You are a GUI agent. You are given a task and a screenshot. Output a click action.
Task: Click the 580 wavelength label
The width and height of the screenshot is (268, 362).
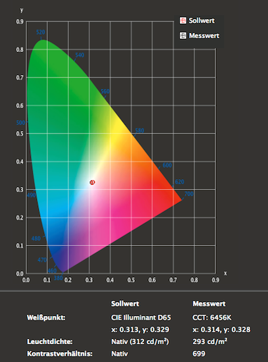(140, 130)
